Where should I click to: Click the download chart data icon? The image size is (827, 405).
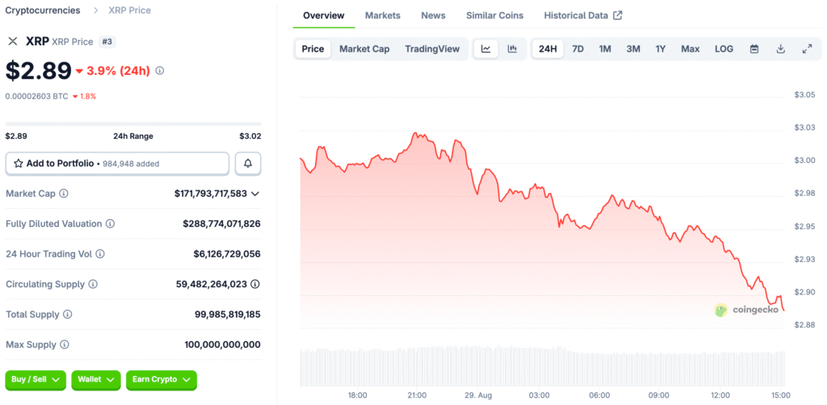(x=781, y=49)
